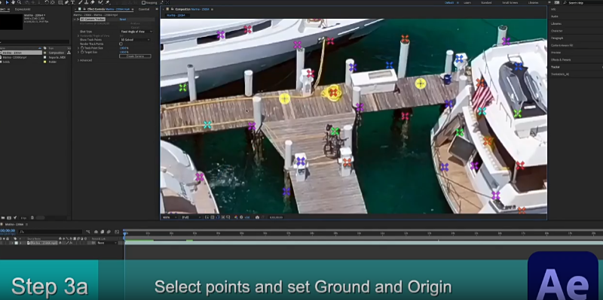The image size is (603, 300).
Task: Click the Track Point Size stopwatch icon
Action: tap(82, 48)
